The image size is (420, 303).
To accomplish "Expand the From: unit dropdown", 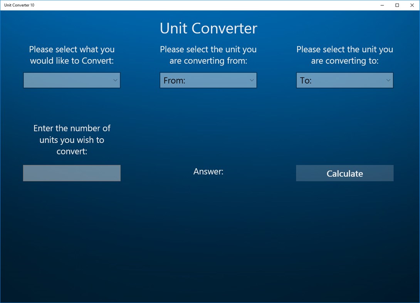I will pos(208,80).
